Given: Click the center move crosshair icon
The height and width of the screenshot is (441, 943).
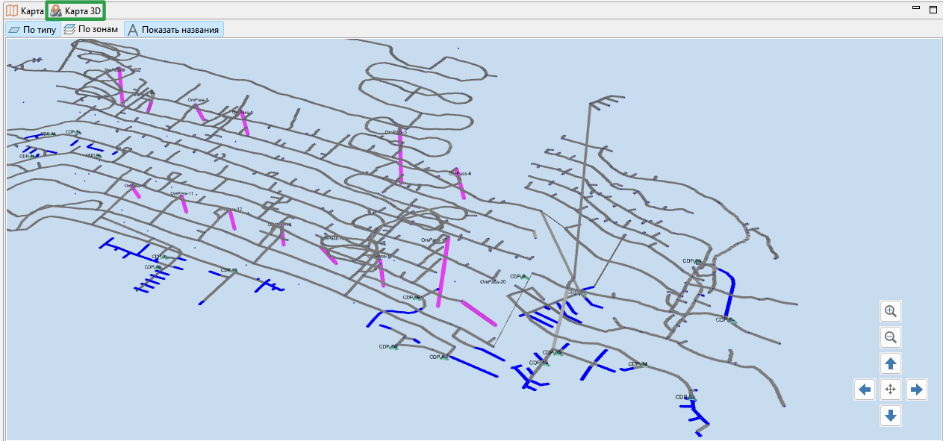Looking at the screenshot, I should (890, 390).
